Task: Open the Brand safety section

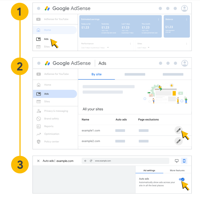Action: tap(51, 119)
